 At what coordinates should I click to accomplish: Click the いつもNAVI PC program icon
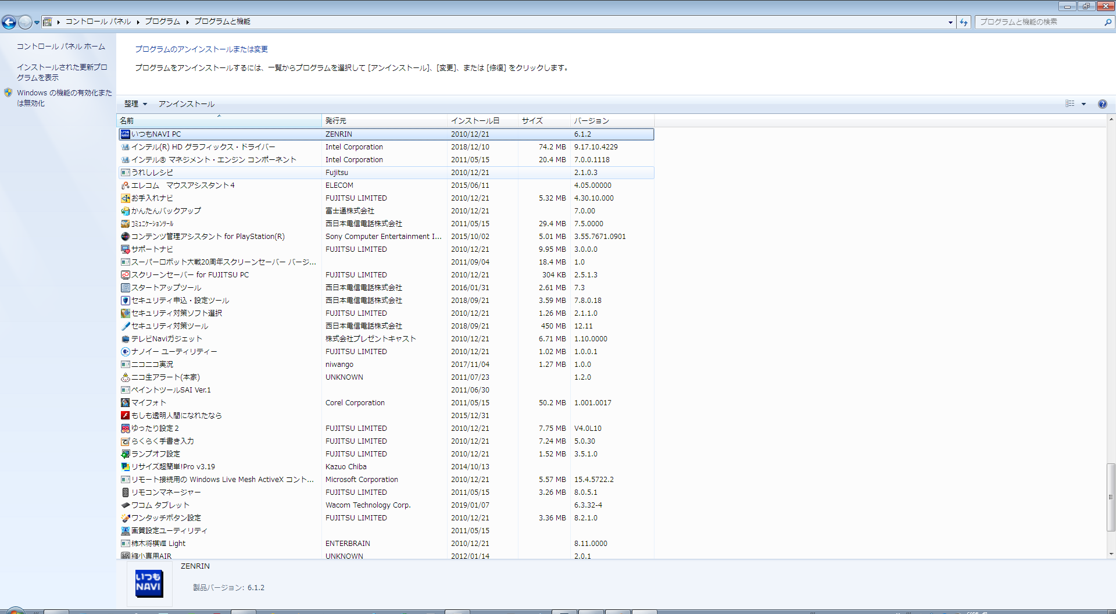tap(125, 134)
